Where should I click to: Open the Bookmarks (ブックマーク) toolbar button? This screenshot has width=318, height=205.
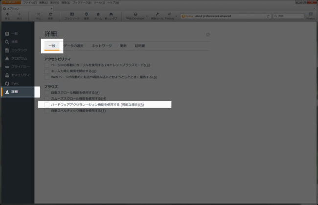click(72, 16)
